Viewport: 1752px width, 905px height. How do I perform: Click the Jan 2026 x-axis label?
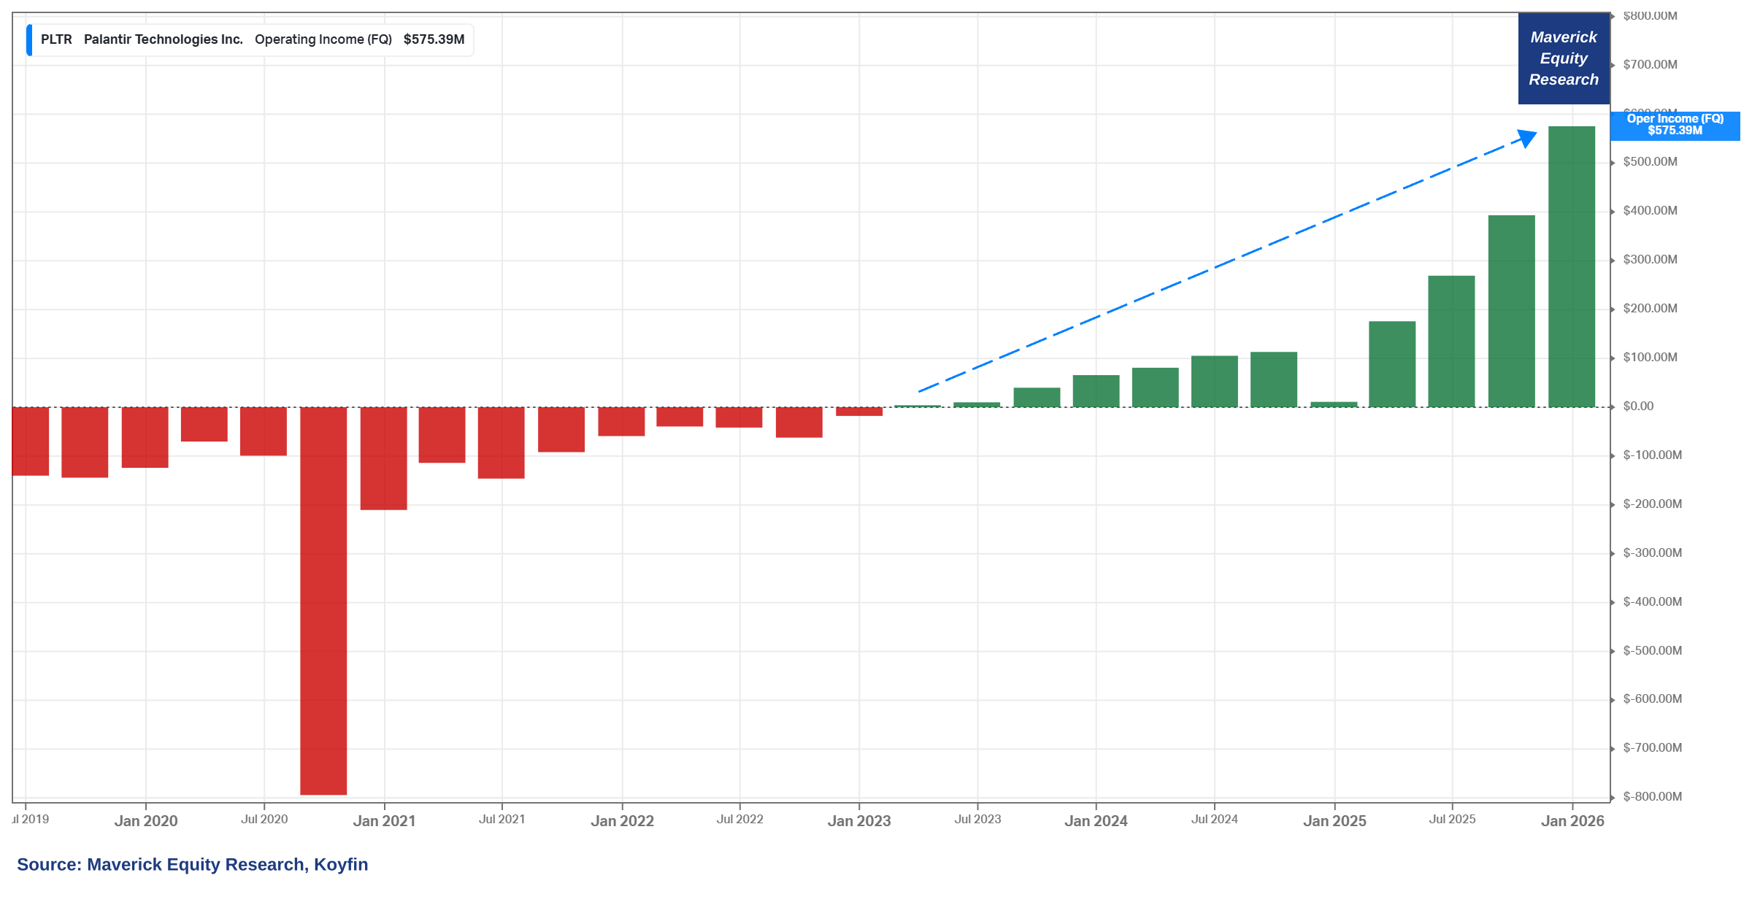pos(1572,821)
